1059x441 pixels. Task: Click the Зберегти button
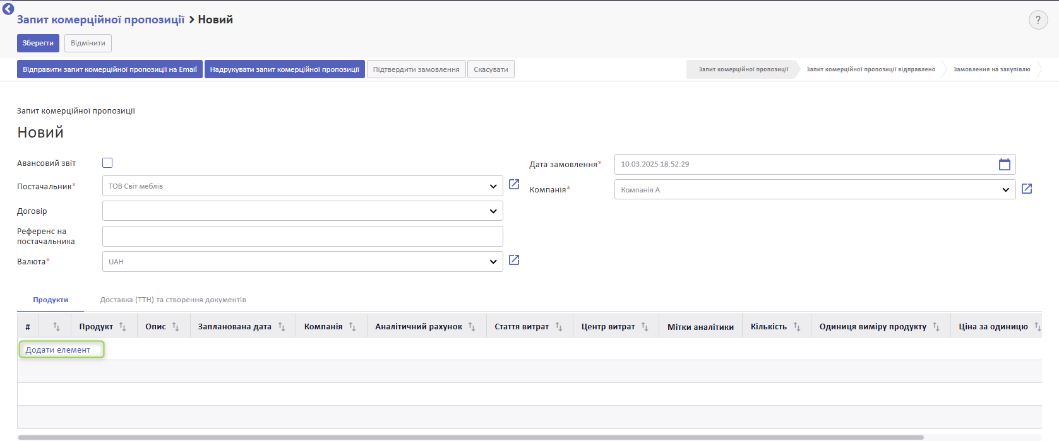coord(38,43)
